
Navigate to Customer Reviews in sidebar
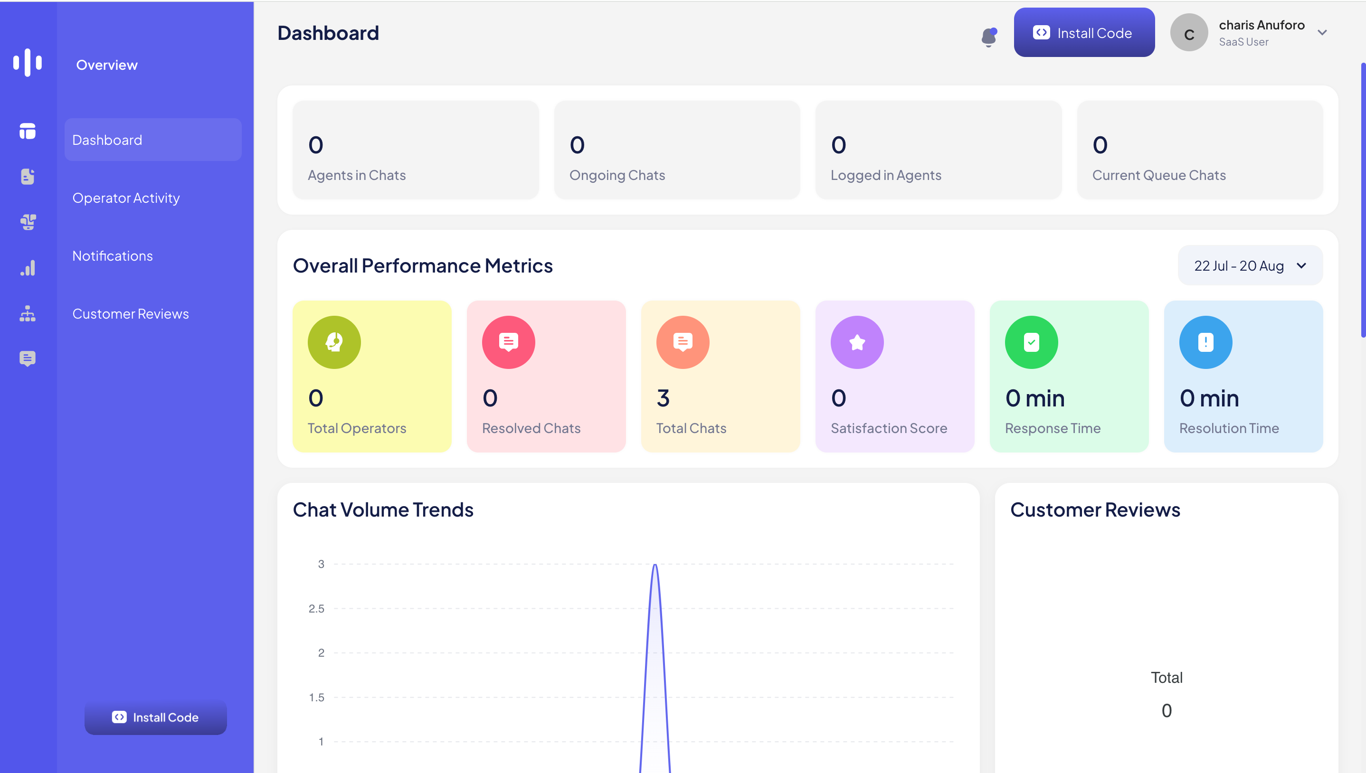[131, 314]
